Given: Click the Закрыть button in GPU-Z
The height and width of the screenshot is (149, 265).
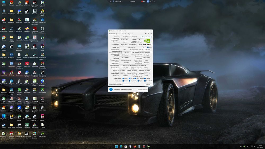Looking at the screenshot, I should 148,84.
